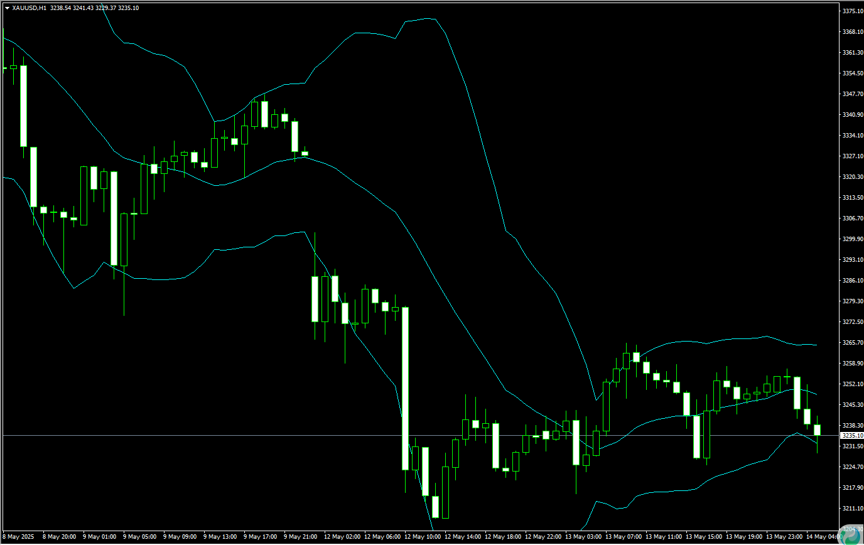Image resolution: width=864 pixels, height=545 pixels.
Task: Click the last candle at chart's right edge
Action: pos(818,430)
